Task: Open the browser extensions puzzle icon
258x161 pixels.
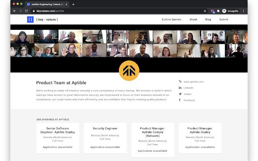Action: coord(218,11)
